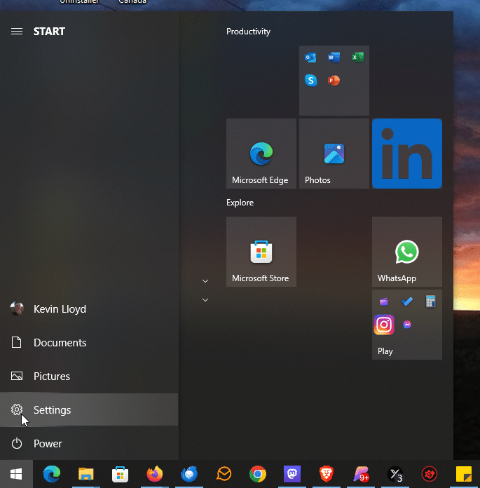Open the Kevin Lloyd account menu
480x488 pixels.
tap(89, 309)
